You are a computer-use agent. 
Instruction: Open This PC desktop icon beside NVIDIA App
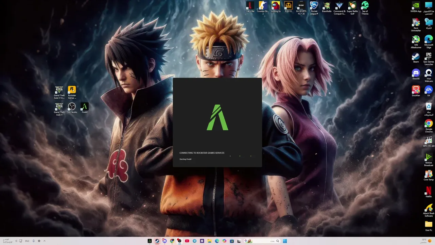click(x=429, y=8)
